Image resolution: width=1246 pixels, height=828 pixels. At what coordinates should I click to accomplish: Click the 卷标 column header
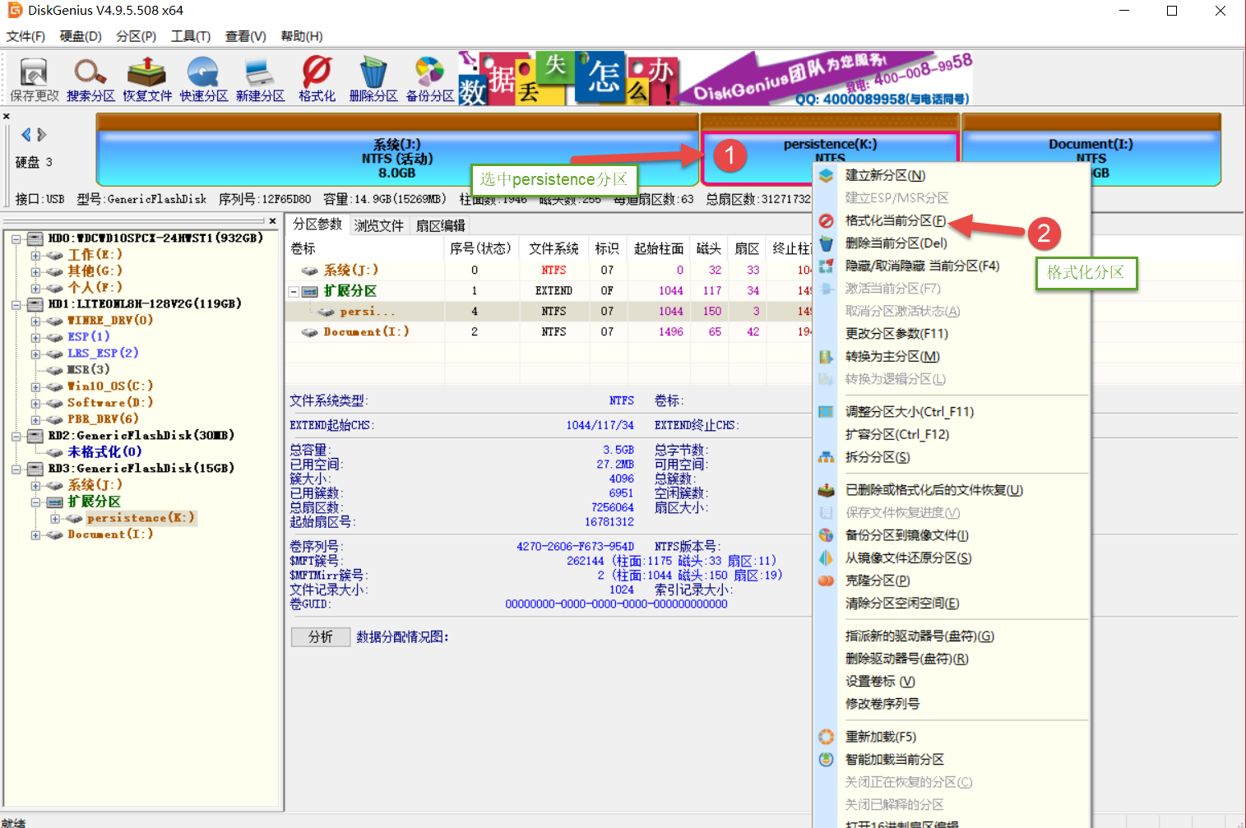tap(365, 248)
